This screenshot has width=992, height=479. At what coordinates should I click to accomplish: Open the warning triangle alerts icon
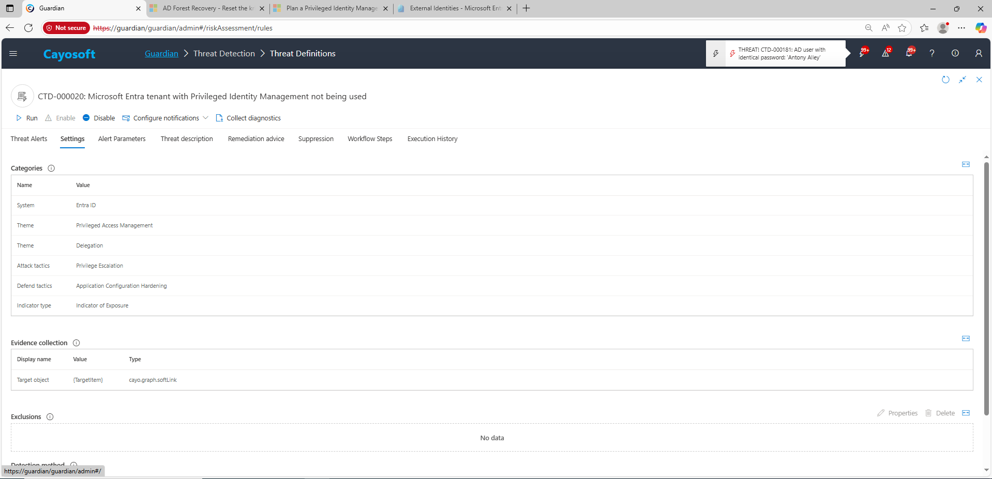pyautogui.click(x=885, y=53)
